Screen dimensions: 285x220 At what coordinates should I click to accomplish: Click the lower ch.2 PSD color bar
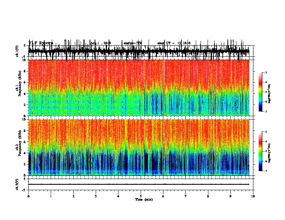click(261, 151)
